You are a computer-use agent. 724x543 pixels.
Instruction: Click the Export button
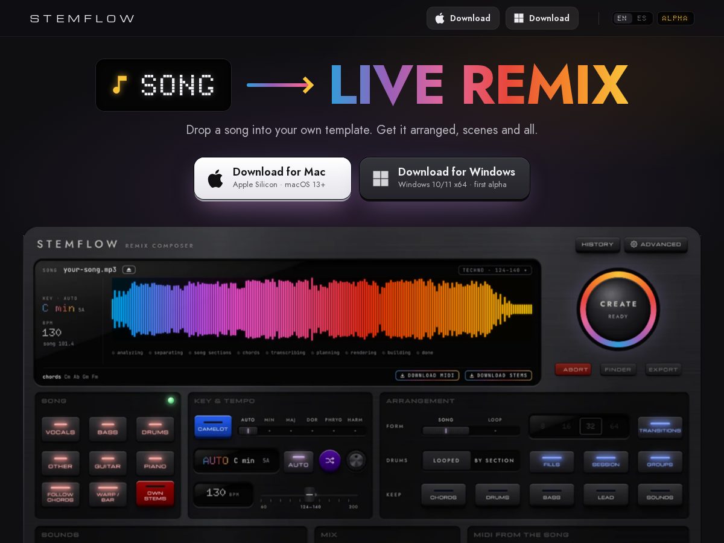click(x=664, y=369)
